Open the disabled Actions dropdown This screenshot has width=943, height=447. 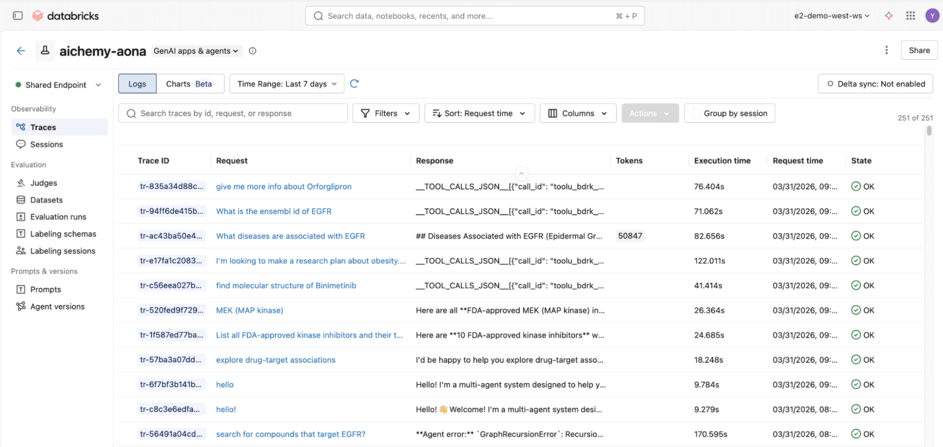650,113
